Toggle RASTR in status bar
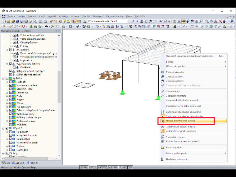236x177 pixels. point(93,167)
